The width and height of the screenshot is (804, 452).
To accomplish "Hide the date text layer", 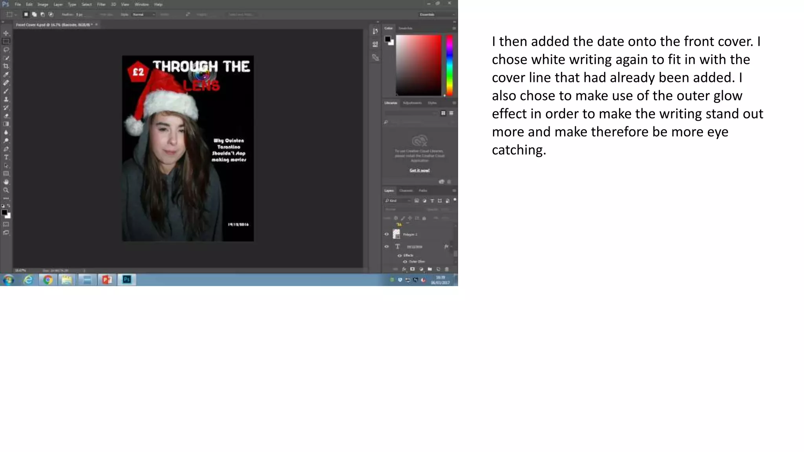I will point(387,247).
